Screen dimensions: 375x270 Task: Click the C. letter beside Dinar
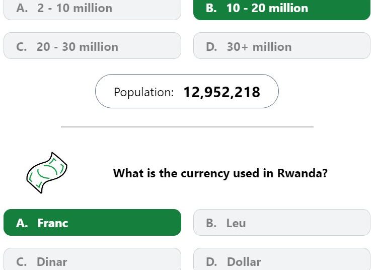point(22,262)
